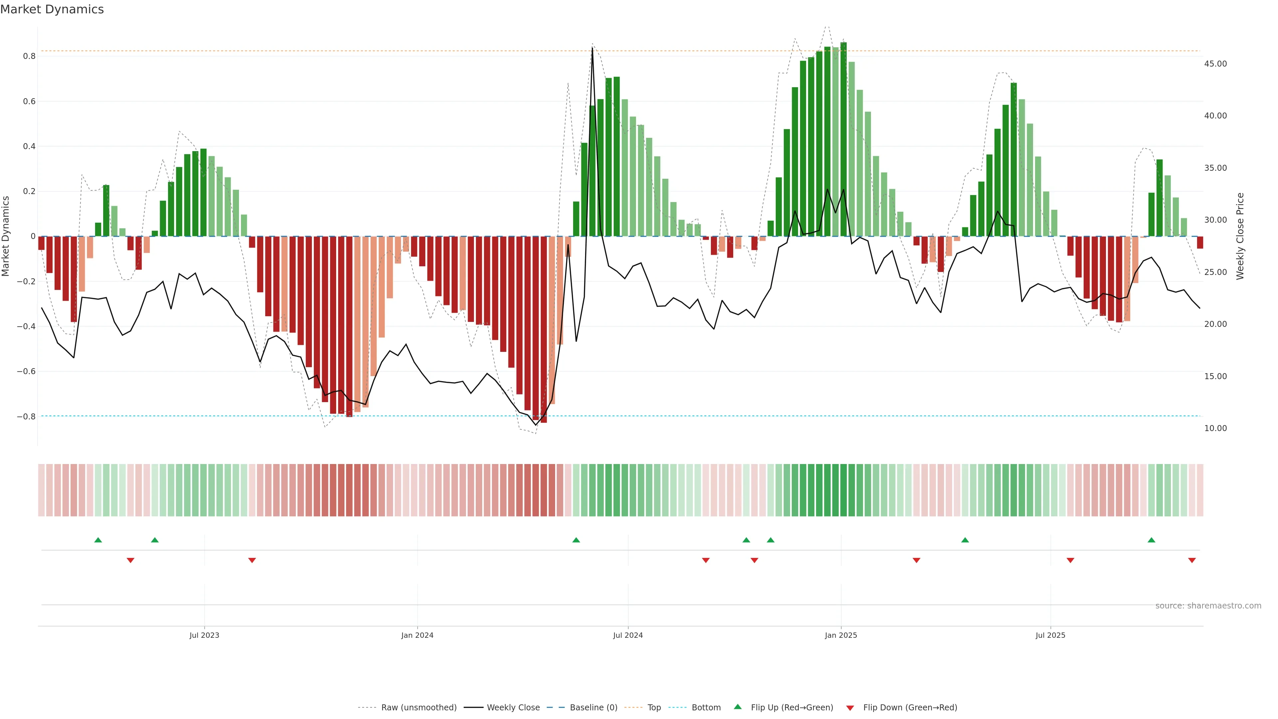
Task: Toggle the Baseline (0) legend entry
Action: (x=593, y=707)
